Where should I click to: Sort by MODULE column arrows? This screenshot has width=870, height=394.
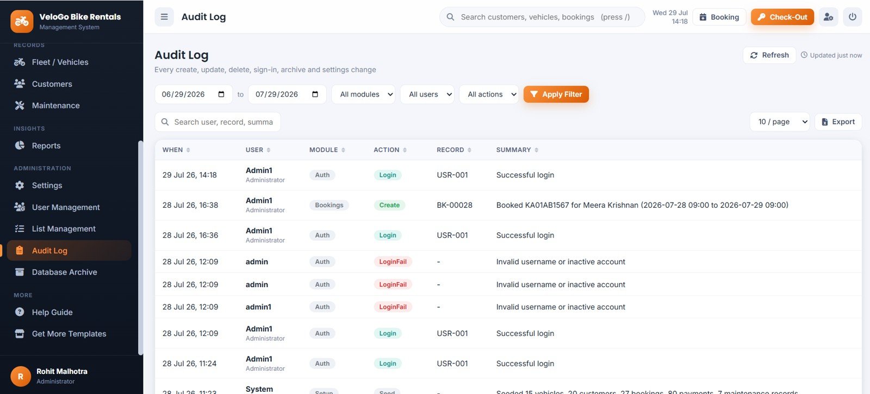(343, 150)
